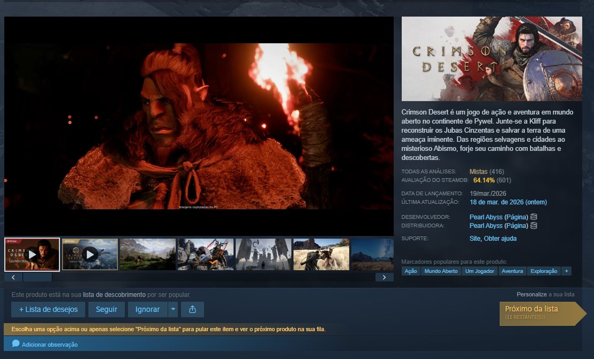The image size is (594, 359).
Task: Add game to Lista de desejos
Action: pyautogui.click(x=48, y=309)
